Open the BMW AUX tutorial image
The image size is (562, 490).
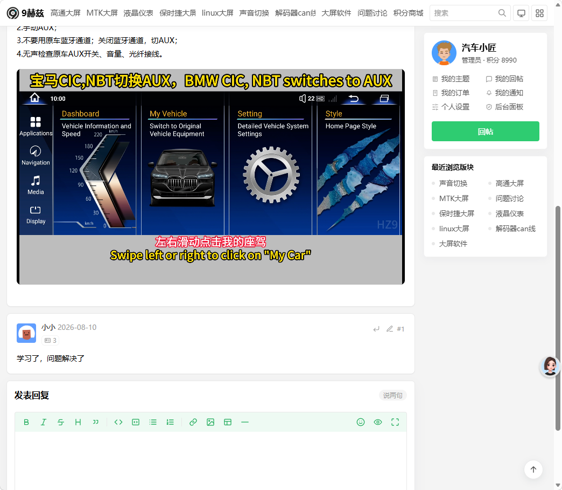[211, 177]
